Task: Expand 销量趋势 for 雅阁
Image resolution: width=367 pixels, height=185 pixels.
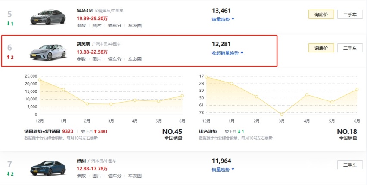Action: (x=223, y=170)
